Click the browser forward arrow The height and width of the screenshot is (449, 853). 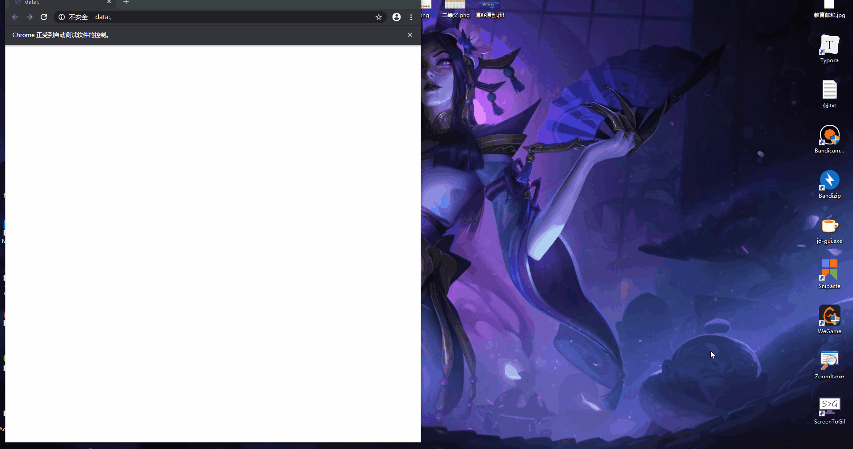click(30, 17)
